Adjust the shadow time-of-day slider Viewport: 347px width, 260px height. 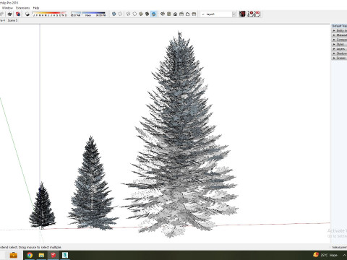(88, 14)
